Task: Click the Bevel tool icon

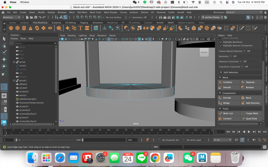Action: [243, 98]
